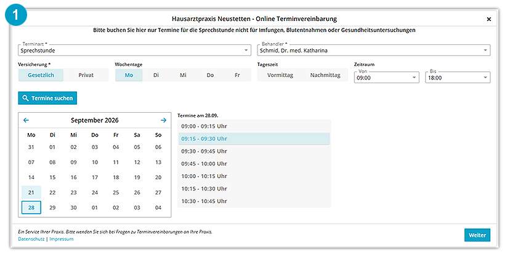This screenshot has height=255, width=507.
Task: Select the 09:45 - 10:00 Uhr slot
Action: [254, 164]
